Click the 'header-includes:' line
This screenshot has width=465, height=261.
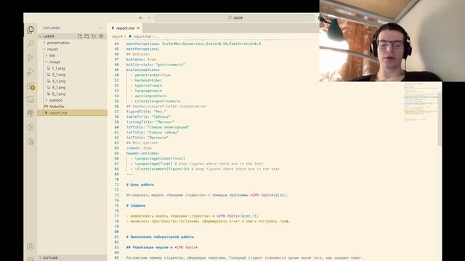pos(143,153)
